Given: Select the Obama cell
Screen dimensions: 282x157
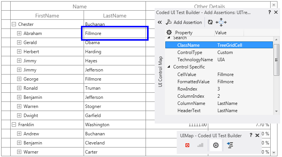Looking at the screenshot, I should [x=115, y=43].
